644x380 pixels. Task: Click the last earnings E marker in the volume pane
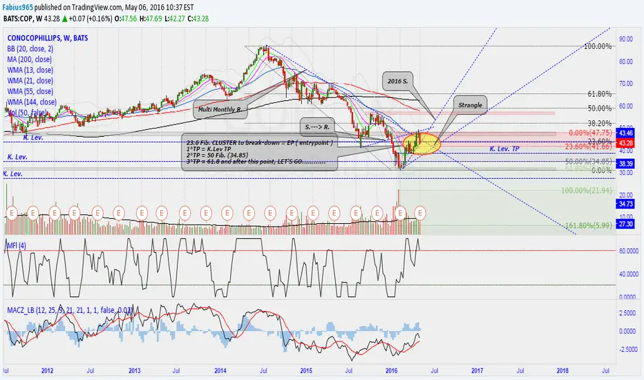[419, 213]
